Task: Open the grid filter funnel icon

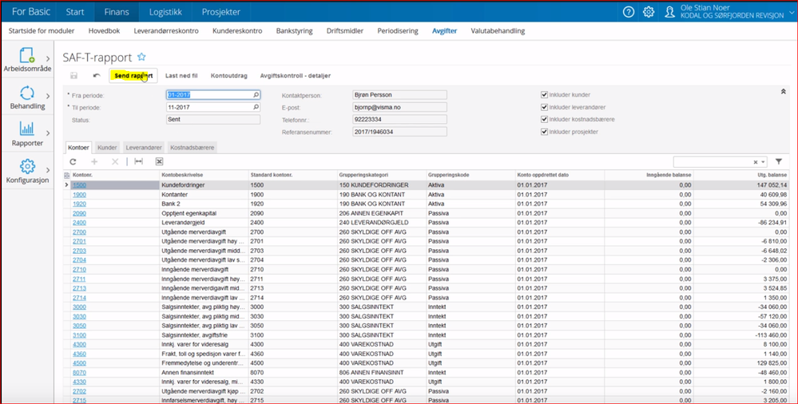Action: pos(779,162)
